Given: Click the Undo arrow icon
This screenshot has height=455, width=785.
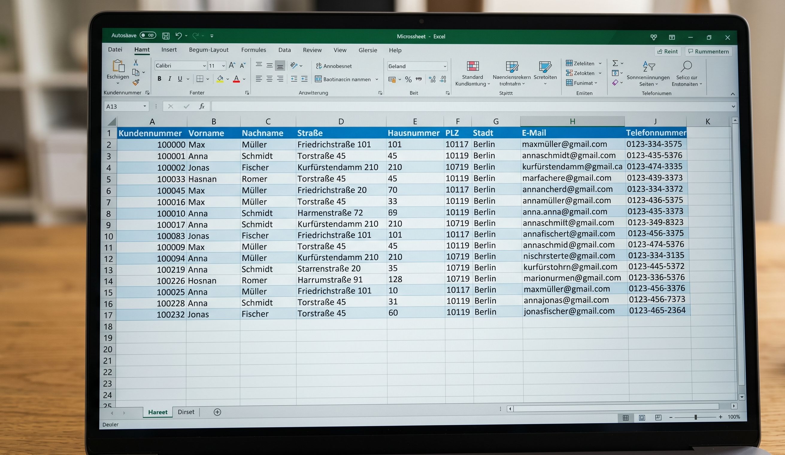Looking at the screenshot, I should [x=178, y=36].
